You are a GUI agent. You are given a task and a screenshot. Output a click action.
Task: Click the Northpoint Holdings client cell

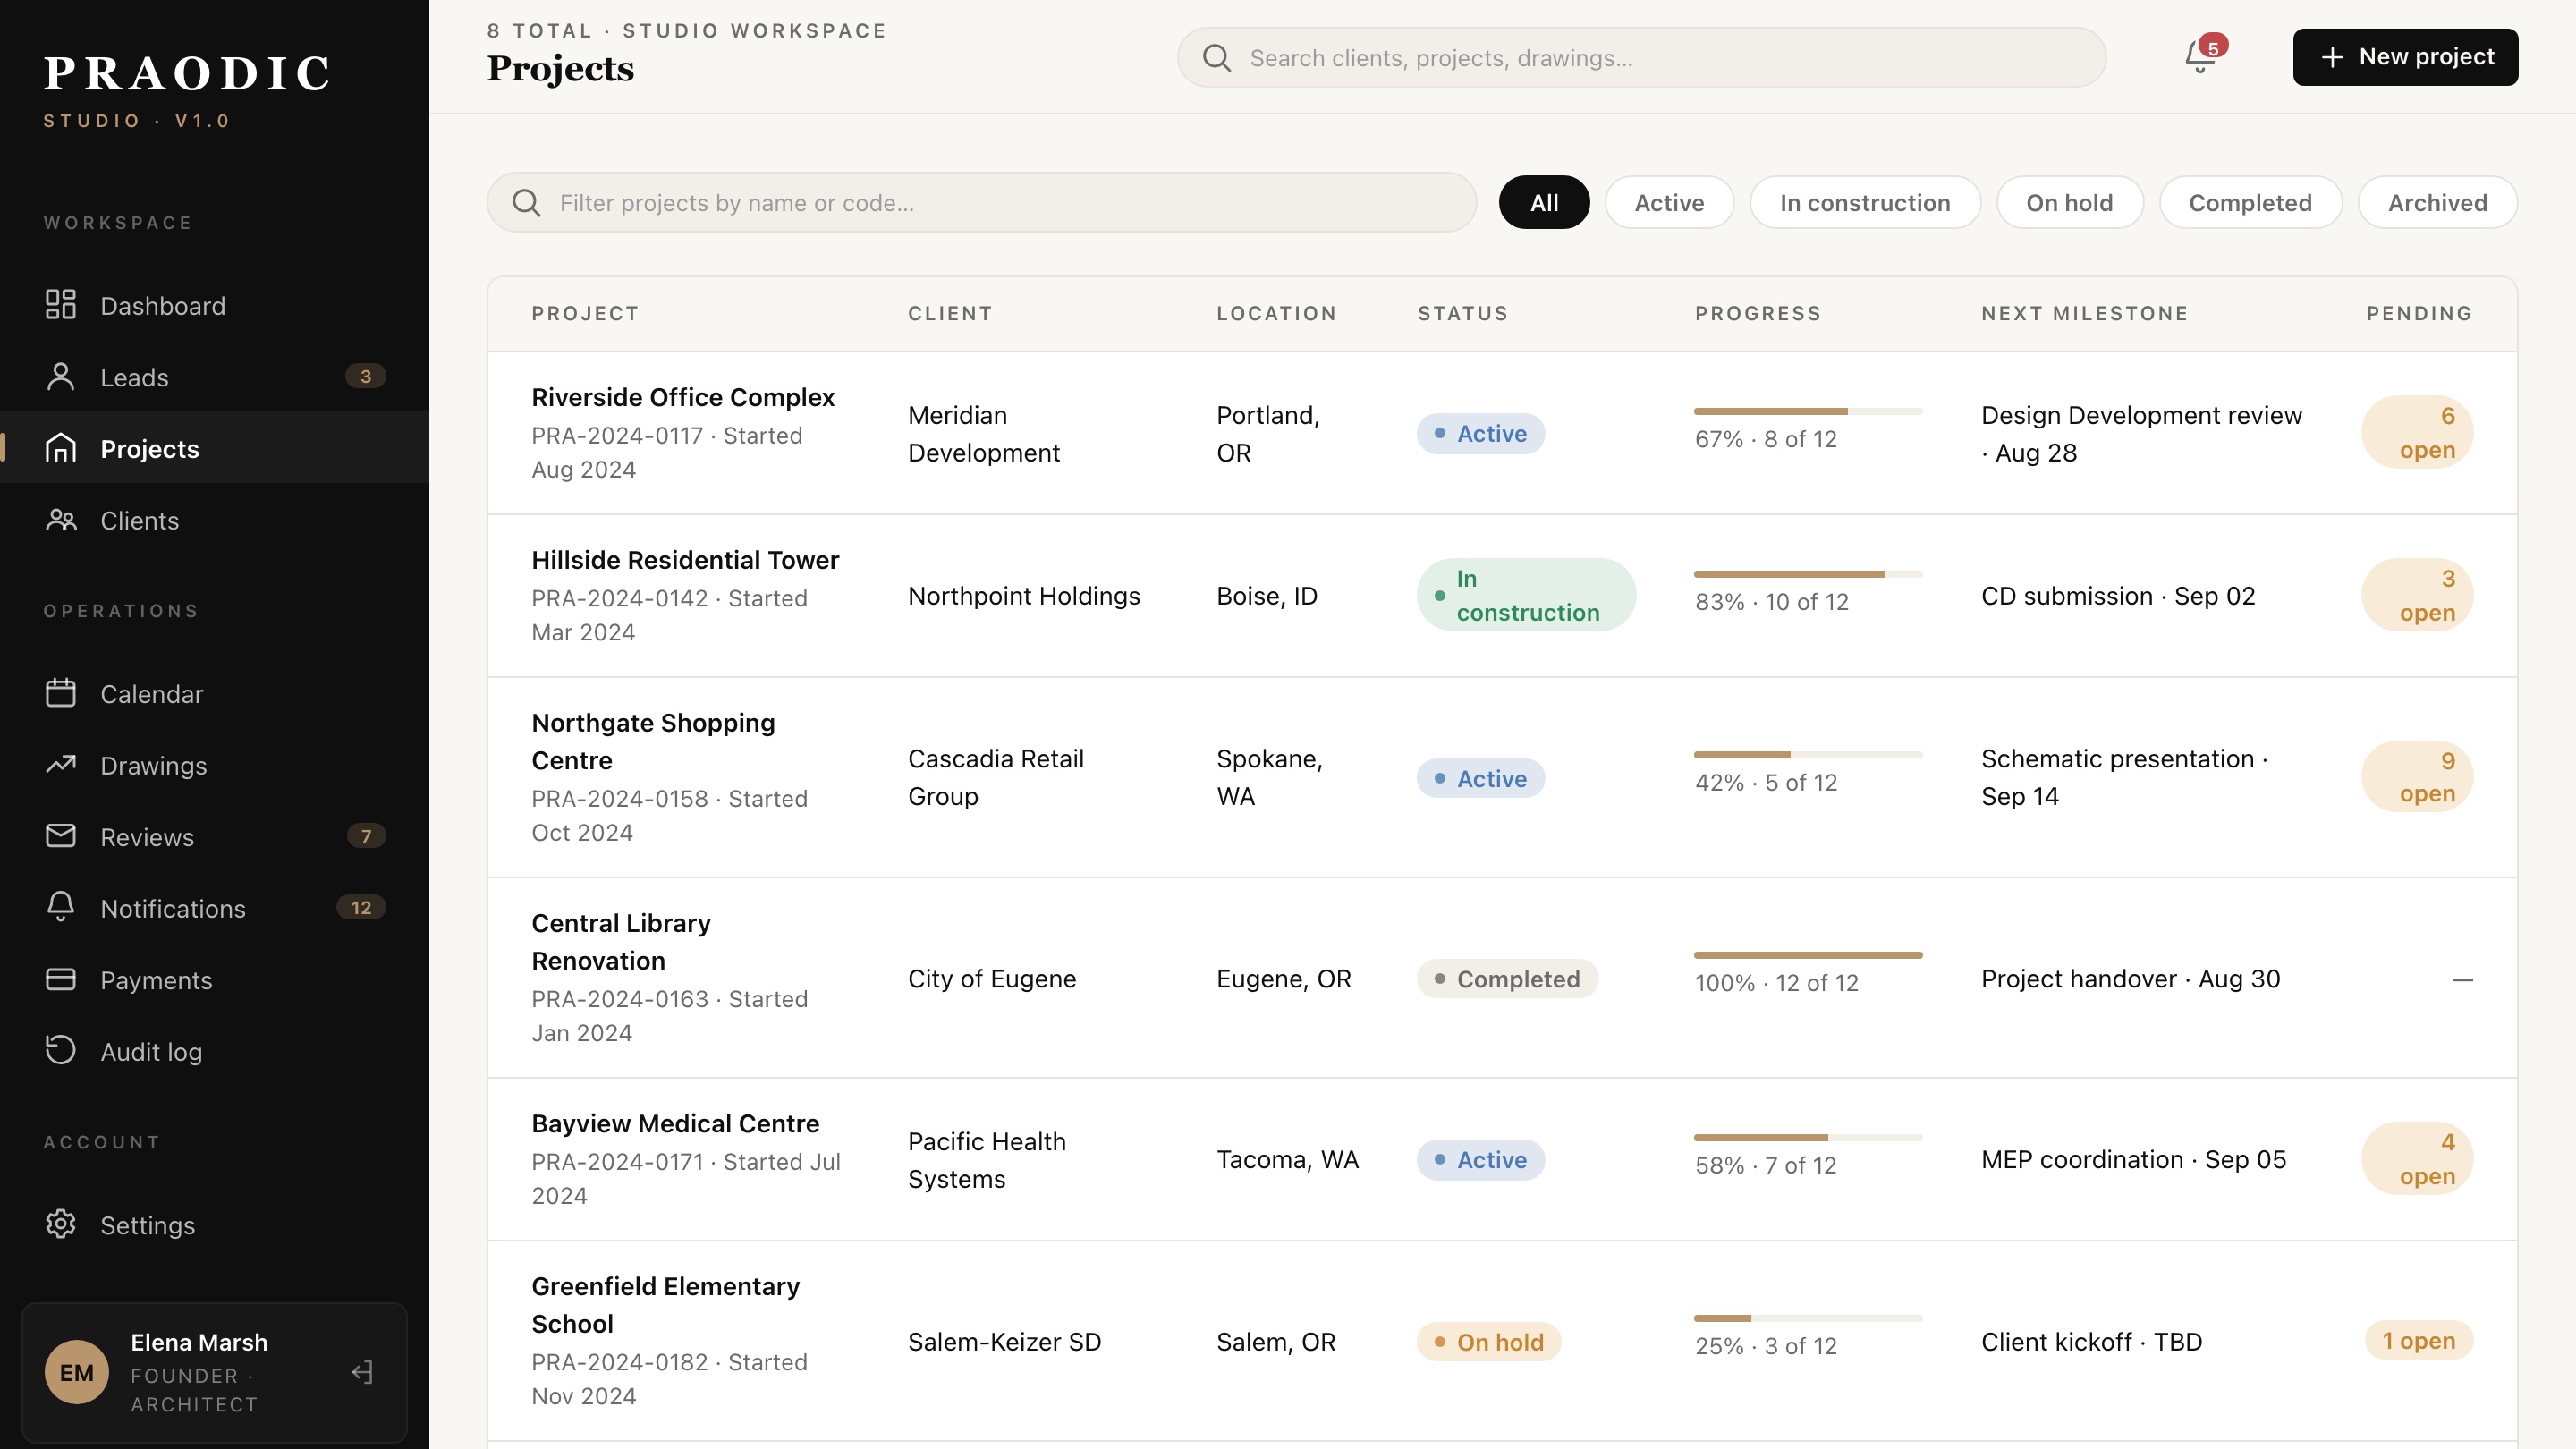1024,595
